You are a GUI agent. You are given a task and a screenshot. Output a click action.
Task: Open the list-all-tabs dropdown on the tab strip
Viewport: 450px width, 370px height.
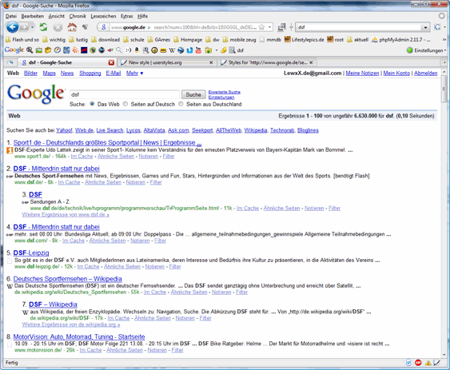[x=444, y=62]
